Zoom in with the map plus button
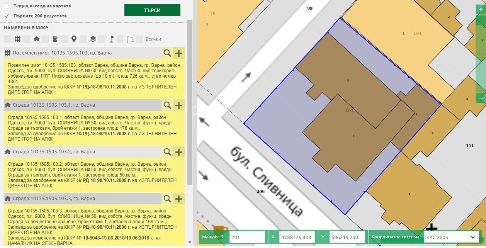This screenshot has height=248, width=486. tap(481, 10)
